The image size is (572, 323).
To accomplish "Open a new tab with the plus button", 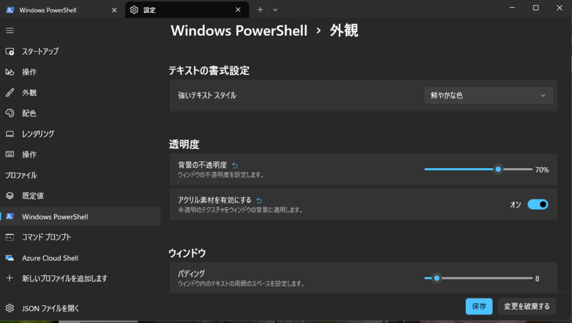I will point(260,10).
